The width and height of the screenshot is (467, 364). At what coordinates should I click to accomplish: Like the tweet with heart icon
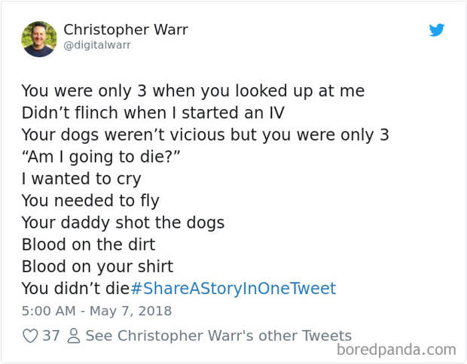(x=30, y=335)
